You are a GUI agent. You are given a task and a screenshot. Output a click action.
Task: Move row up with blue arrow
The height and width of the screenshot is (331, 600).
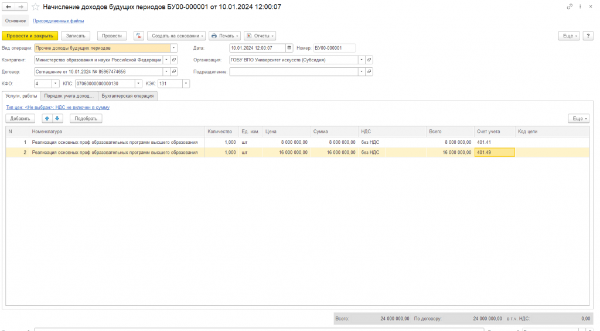pos(47,118)
